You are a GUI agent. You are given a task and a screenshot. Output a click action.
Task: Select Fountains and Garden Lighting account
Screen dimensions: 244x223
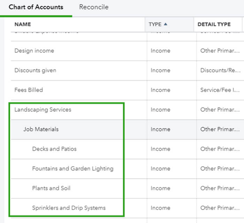(73, 168)
